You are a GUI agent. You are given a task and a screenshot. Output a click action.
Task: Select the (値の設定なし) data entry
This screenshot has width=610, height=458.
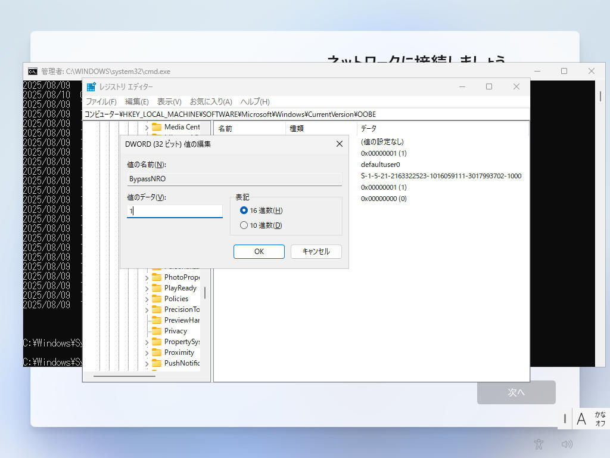coord(382,142)
